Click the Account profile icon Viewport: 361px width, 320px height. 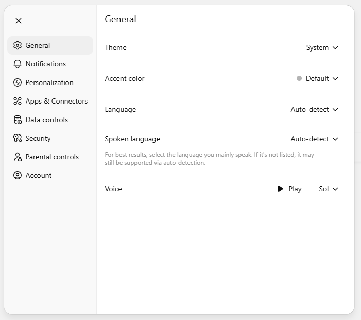(x=18, y=175)
